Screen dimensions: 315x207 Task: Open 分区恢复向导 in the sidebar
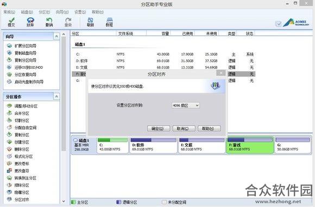(x=22, y=75)
